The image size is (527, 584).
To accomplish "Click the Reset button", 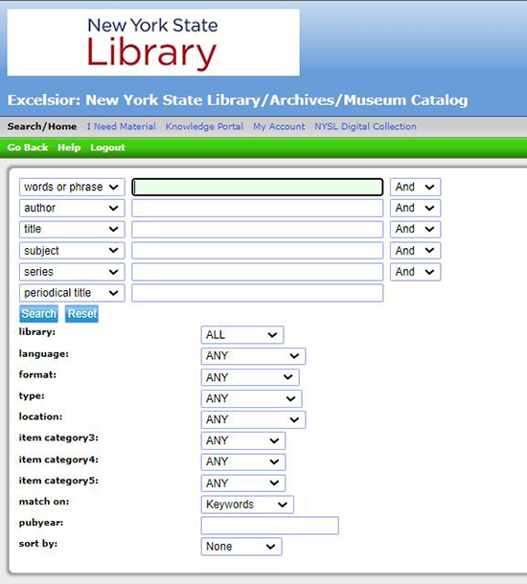I will point(81,314).
